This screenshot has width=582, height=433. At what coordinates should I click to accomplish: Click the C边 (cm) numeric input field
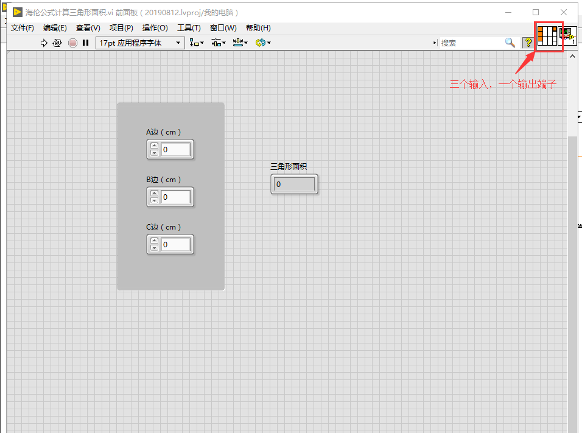tap(175, 244)
